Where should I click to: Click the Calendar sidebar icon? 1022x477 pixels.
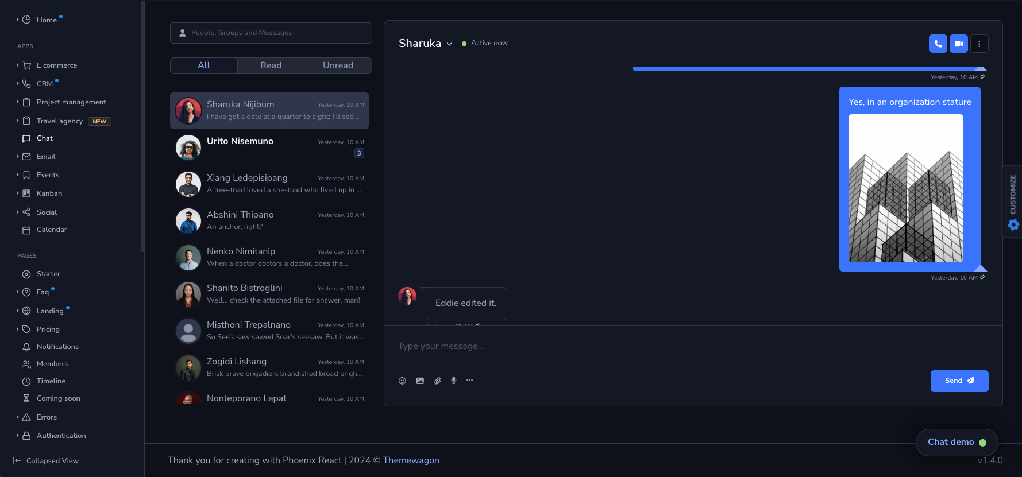26,230
